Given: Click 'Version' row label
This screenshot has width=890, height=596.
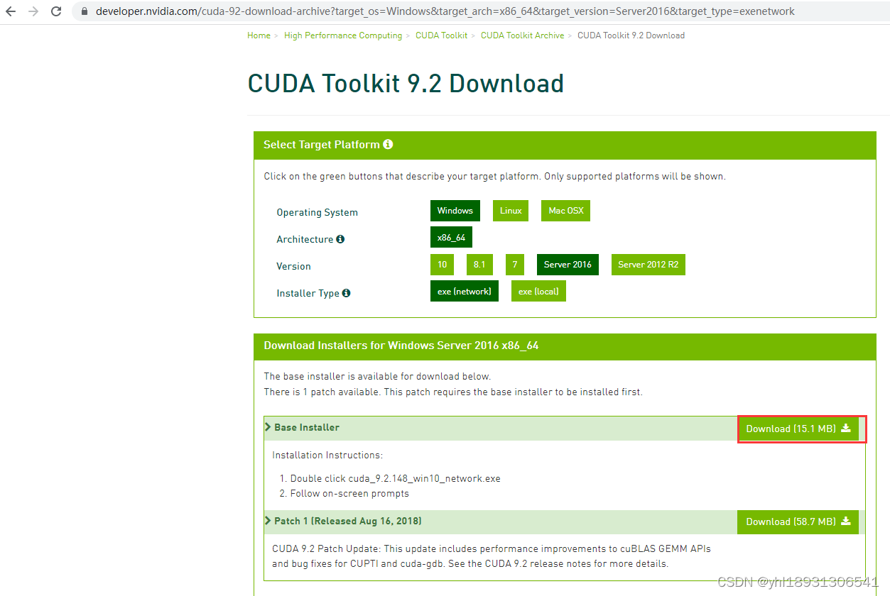Looking at the screenshot, I should click(293, 266).
